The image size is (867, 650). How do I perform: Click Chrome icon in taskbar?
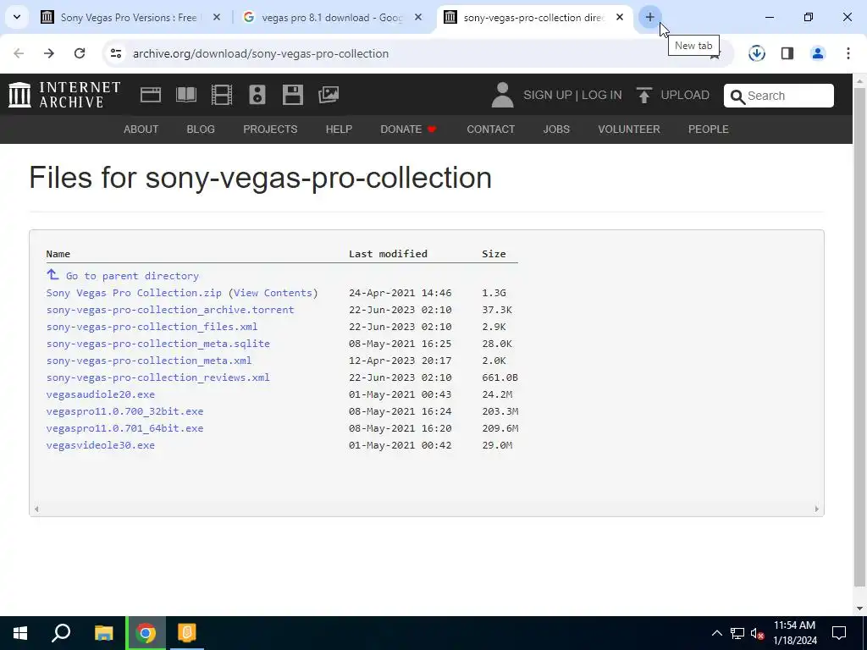[x=146, y=633]
